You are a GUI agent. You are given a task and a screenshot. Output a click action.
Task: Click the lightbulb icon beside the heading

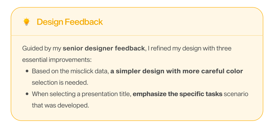point(26,22)
